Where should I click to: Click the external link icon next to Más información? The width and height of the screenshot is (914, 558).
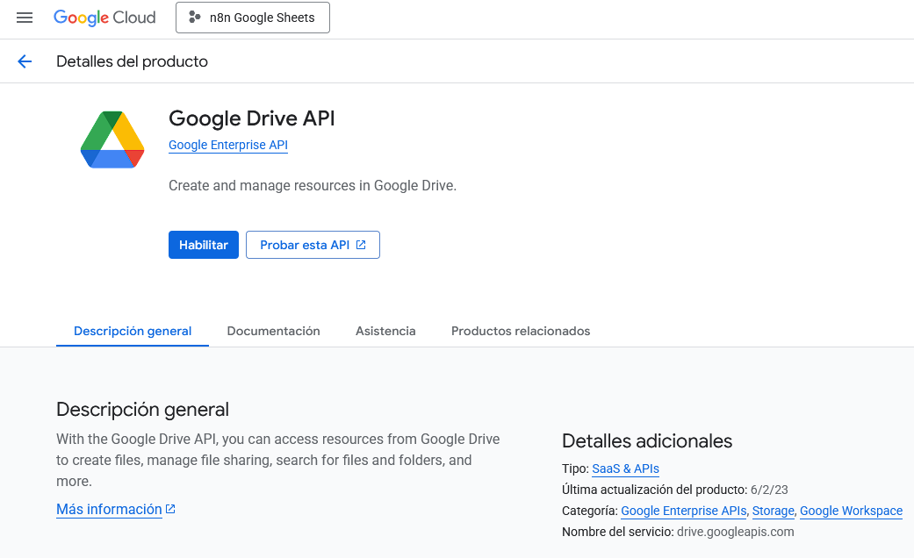click(169, 508)
